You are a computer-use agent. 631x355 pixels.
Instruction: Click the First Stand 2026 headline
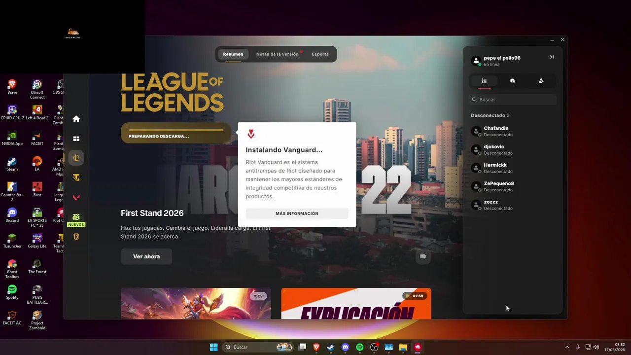click(x=152, y=213)
